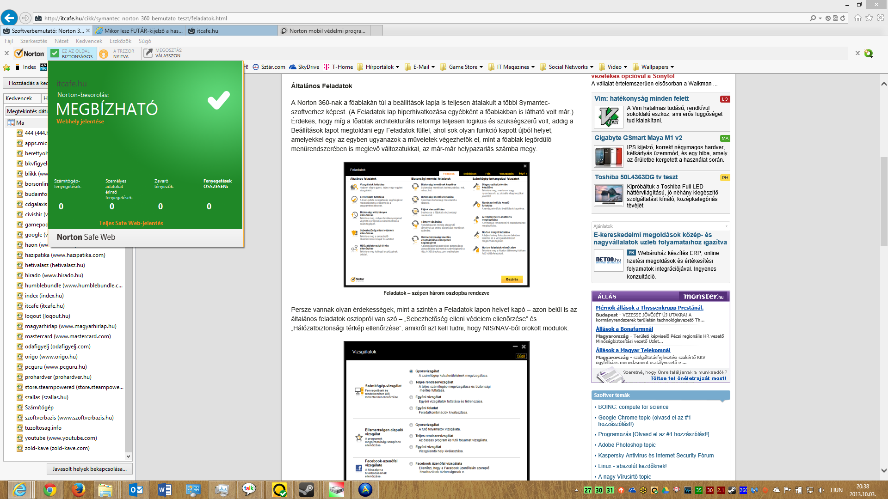Open Vim: hatékonyság minden felett article
The width and height of the screenshot is (888, 499).
[641, 98]
